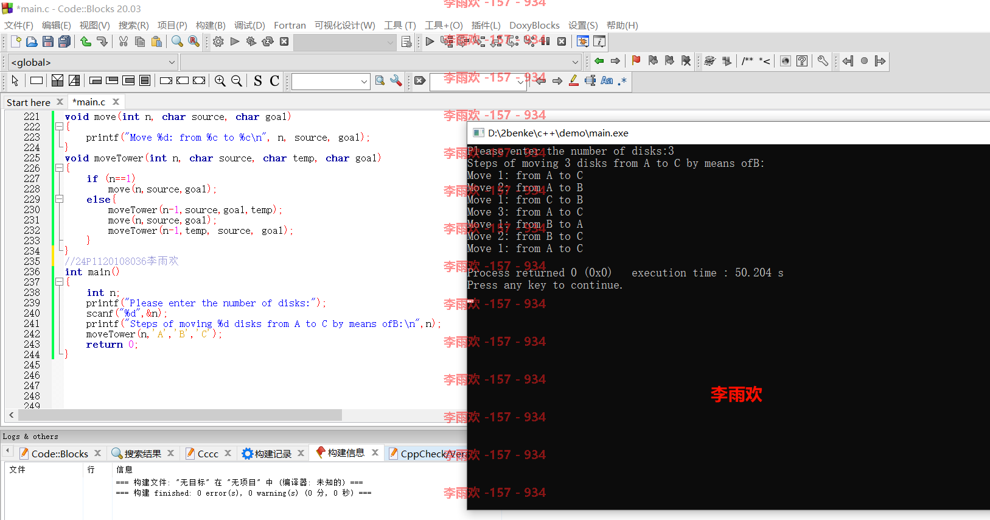The image size is (990, 520).
Task: Switch to the 搜索结果 log tab
Action: (x=142, y=454)
